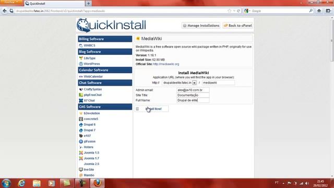
Task: Select the QuickInstall browser tab
Action: [x=55, y=4]
